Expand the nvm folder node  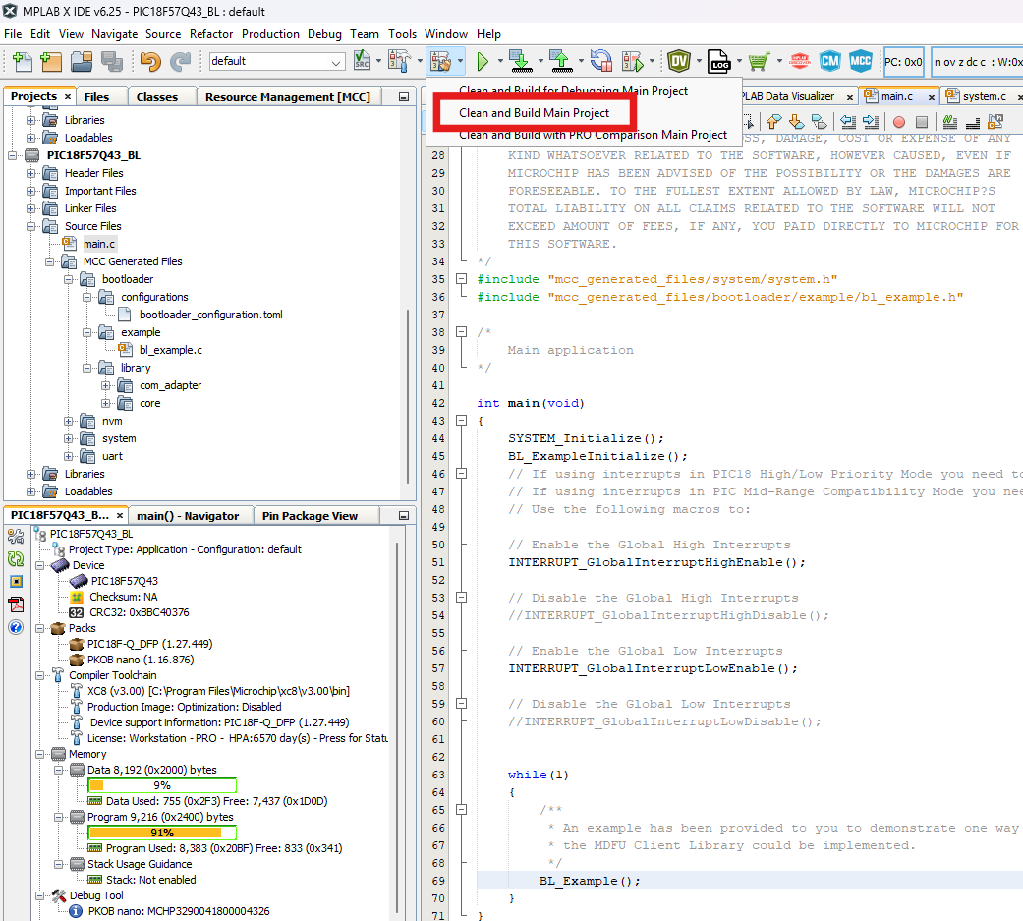pos(70,421)
